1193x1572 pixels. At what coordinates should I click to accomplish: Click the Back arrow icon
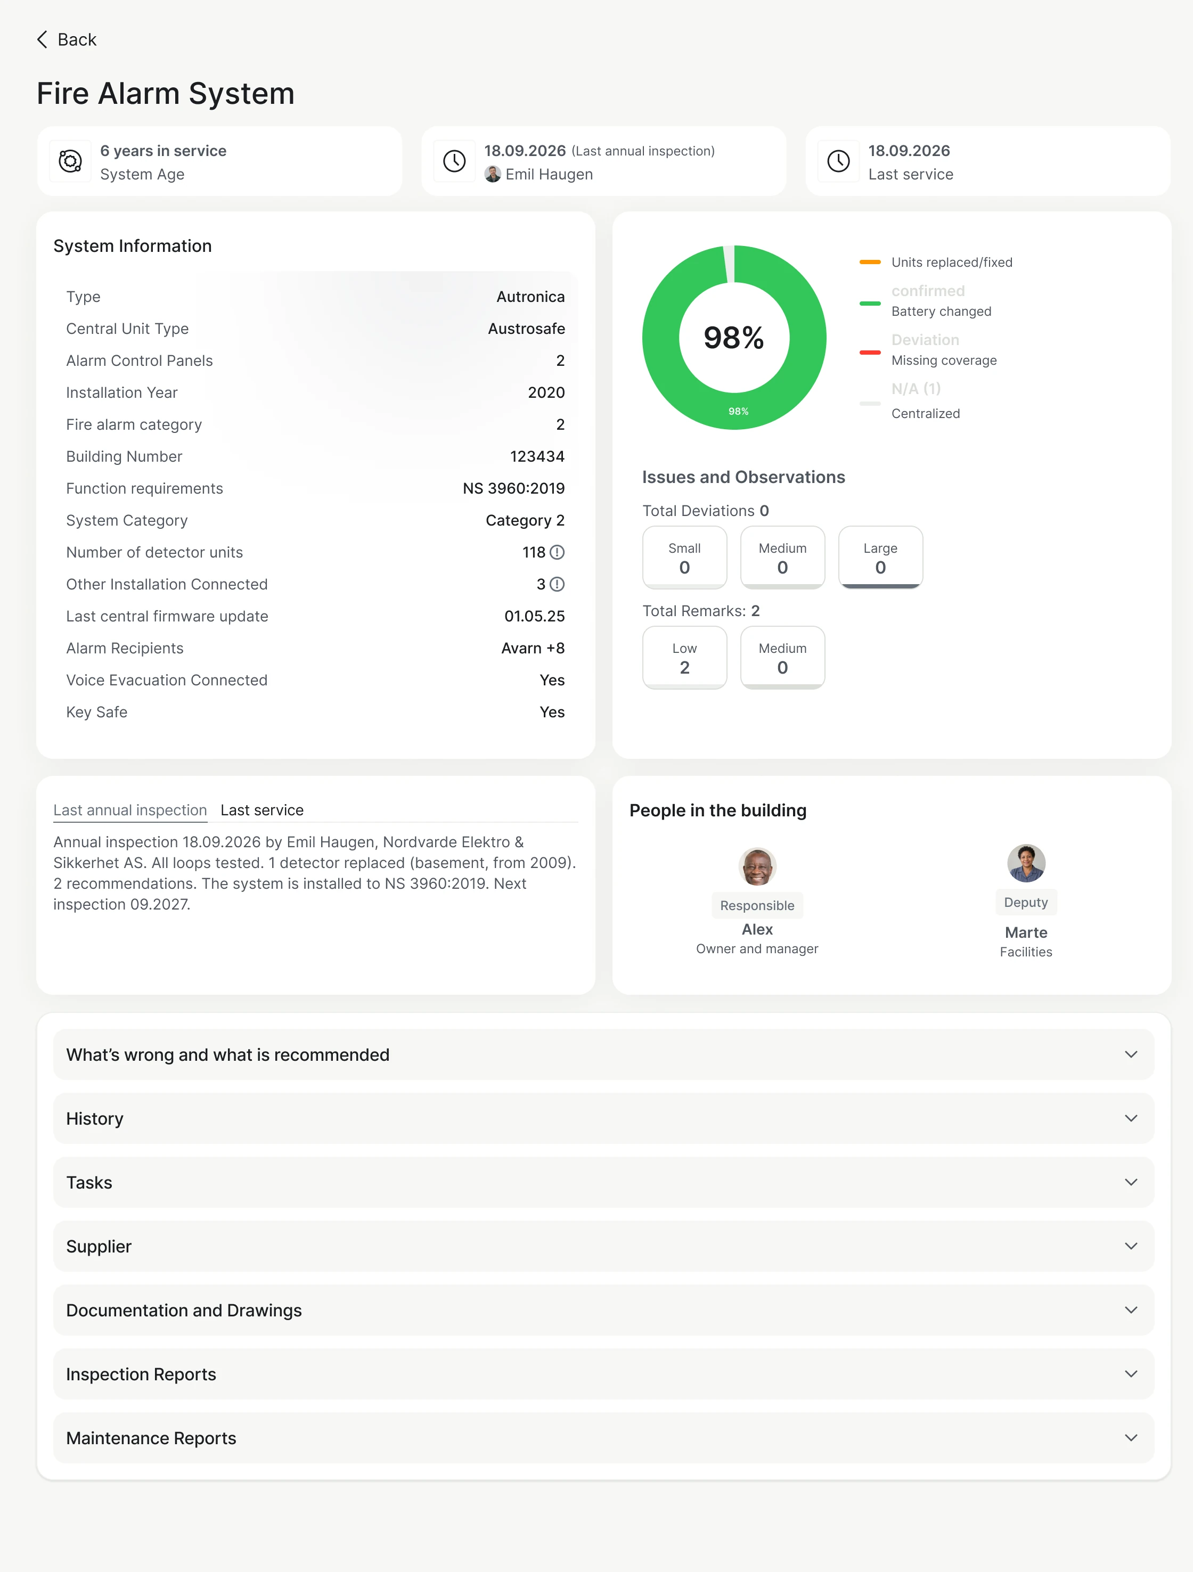(x=42, y=40)
